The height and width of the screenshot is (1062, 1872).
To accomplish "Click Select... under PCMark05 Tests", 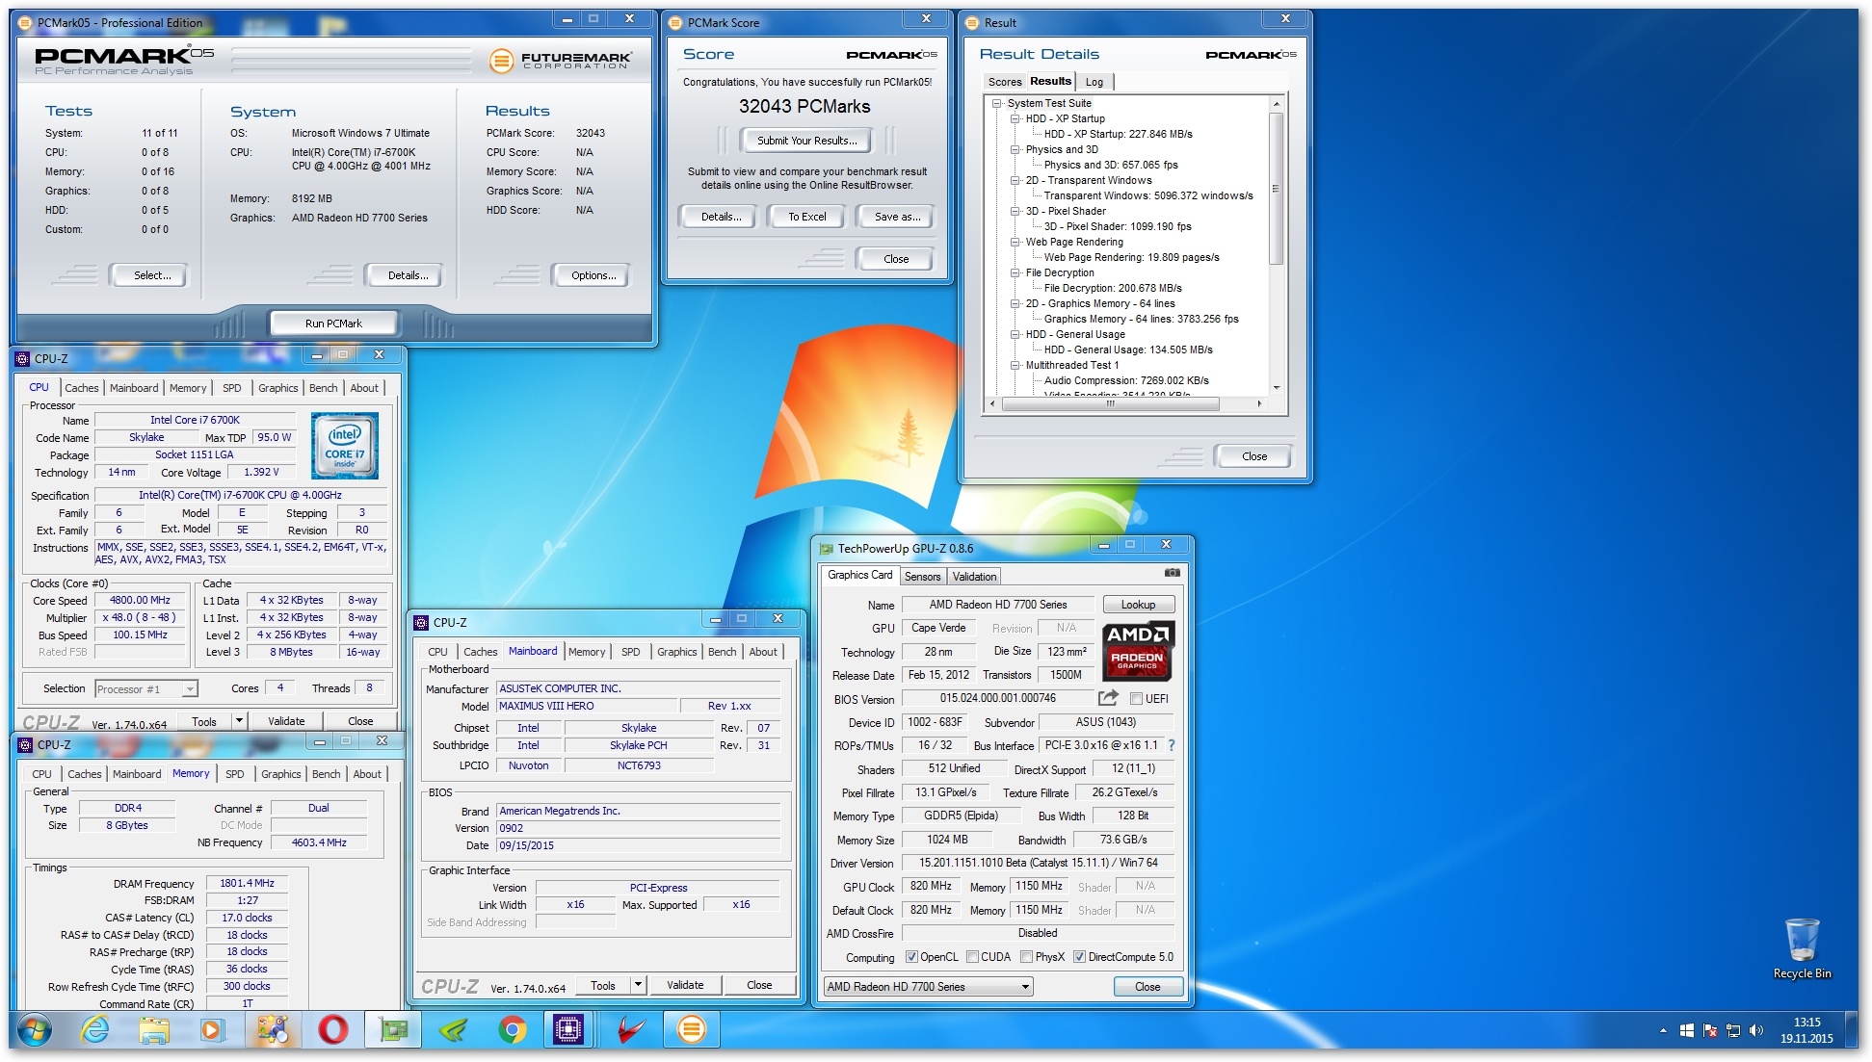I will [152, 275].
